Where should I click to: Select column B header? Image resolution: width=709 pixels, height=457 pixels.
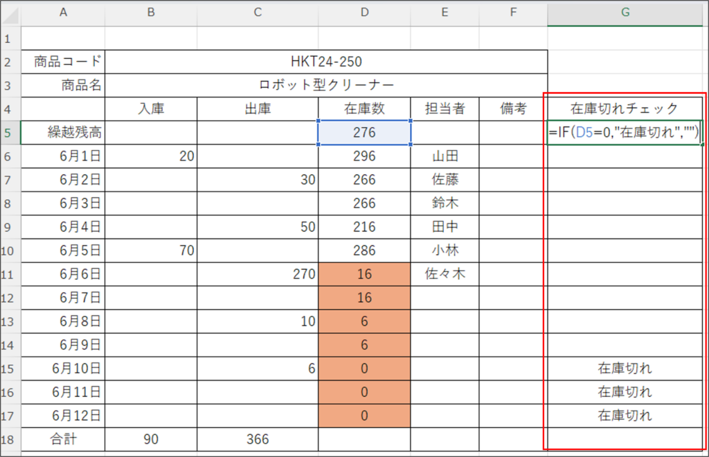151,12
